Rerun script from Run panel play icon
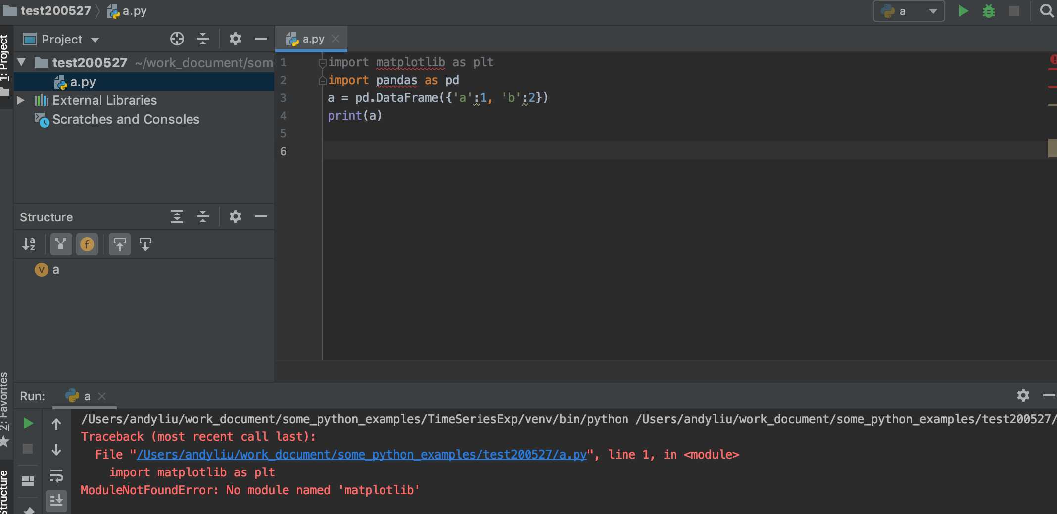1057x514 pixels. coord(28,423)
